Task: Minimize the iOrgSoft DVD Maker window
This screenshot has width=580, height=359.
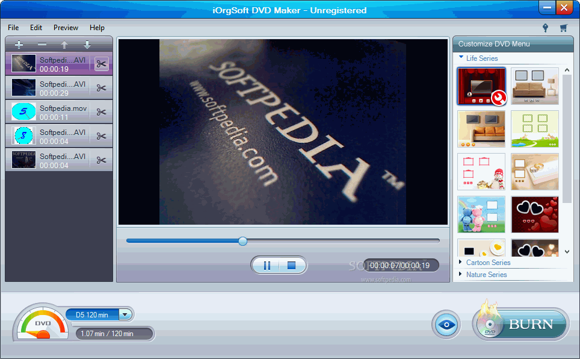Action: [547, 7]
